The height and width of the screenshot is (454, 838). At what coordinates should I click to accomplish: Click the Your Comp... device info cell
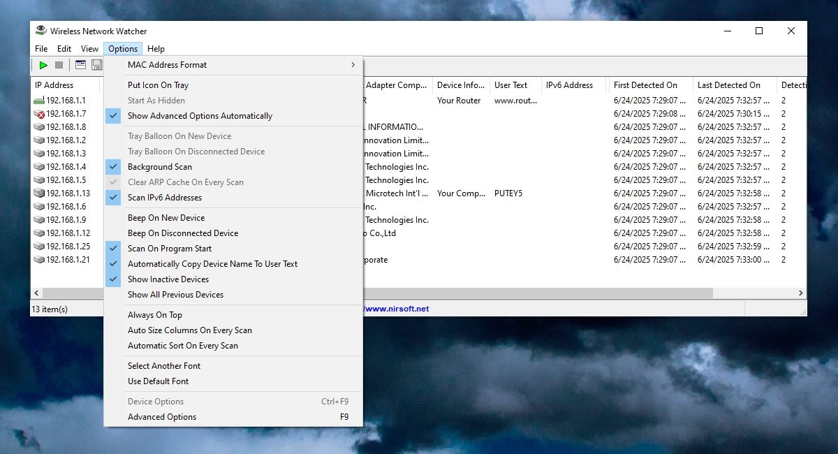click(461, 193)
